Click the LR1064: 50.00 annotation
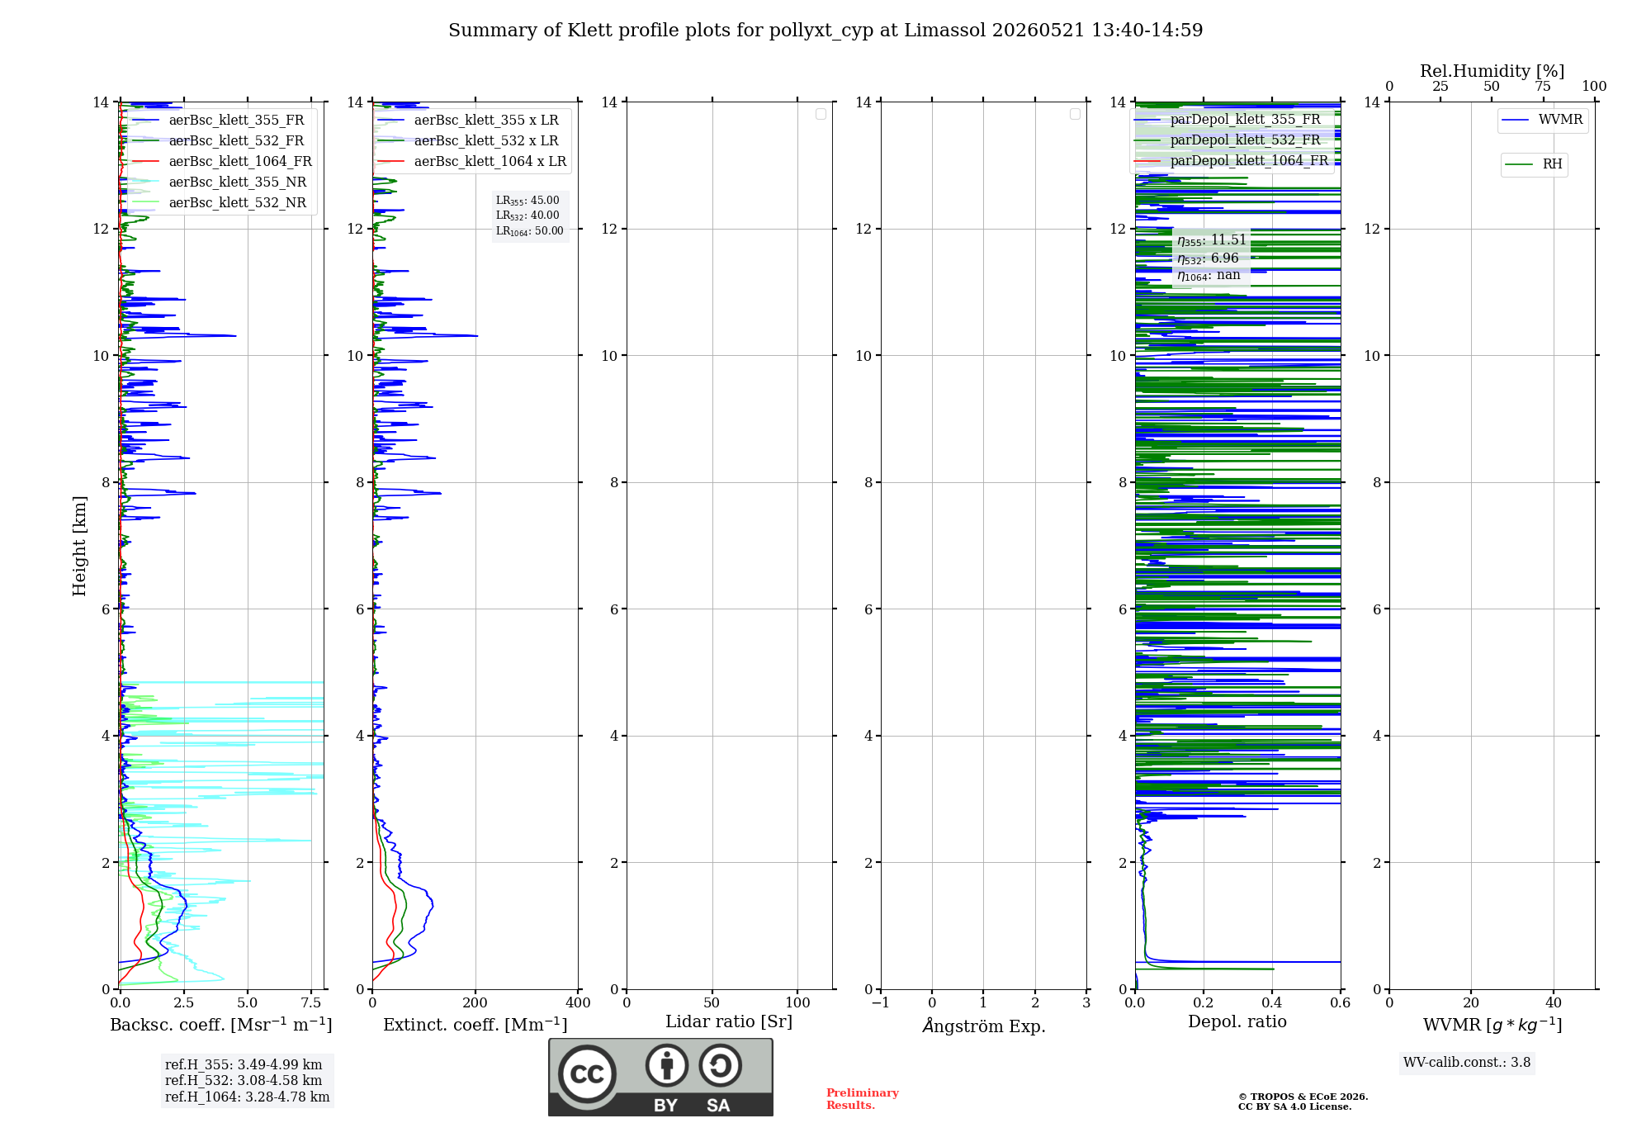The height and width of the screenshot is (1123, 1651). [x=530, y=231]
